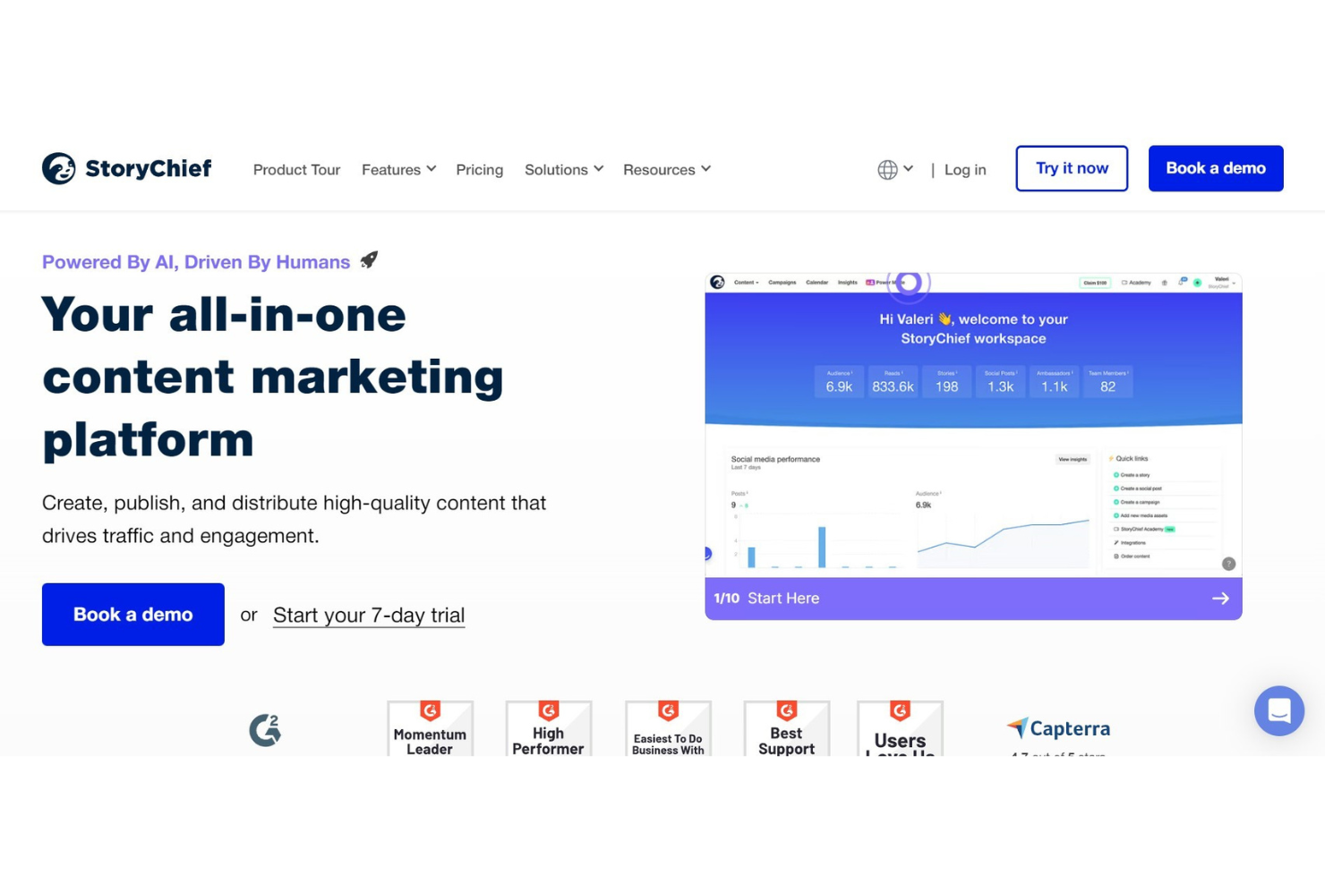Click the Momentum Leader G2 badge
Image resolution: width=1325 pixels, height=883 pixels.
pyautogui.click(x=430, y=729)
